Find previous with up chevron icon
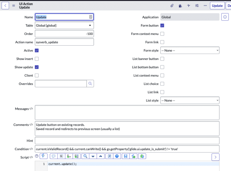The image size is (231, 171). coord(101,156)
